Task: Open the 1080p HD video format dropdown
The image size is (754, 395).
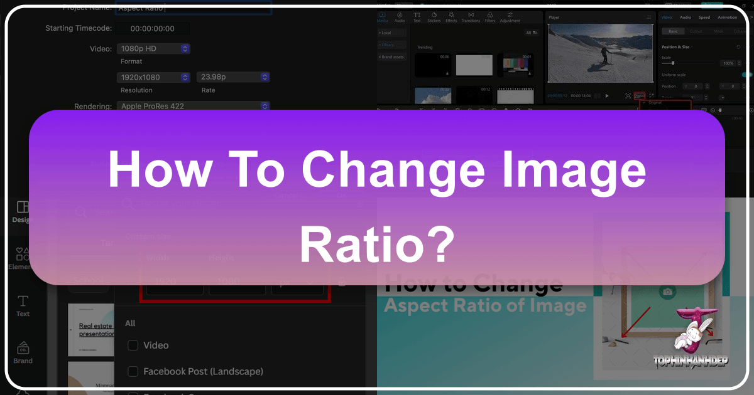Action: (154, 48)
